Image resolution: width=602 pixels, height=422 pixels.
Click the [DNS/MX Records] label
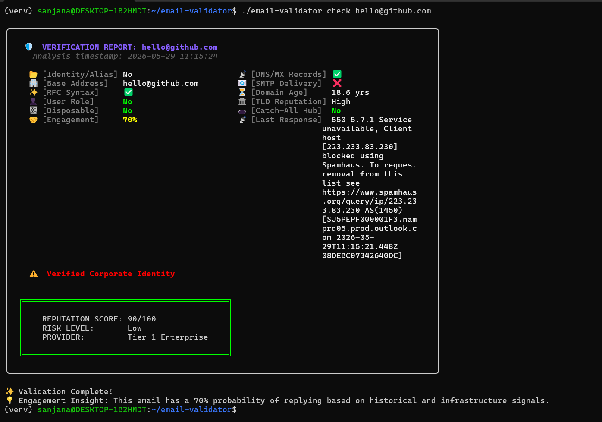point(289,74)
